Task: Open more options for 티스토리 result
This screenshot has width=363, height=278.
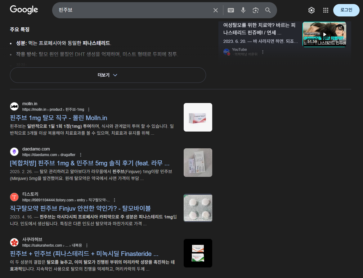Action: coord(114,200)
